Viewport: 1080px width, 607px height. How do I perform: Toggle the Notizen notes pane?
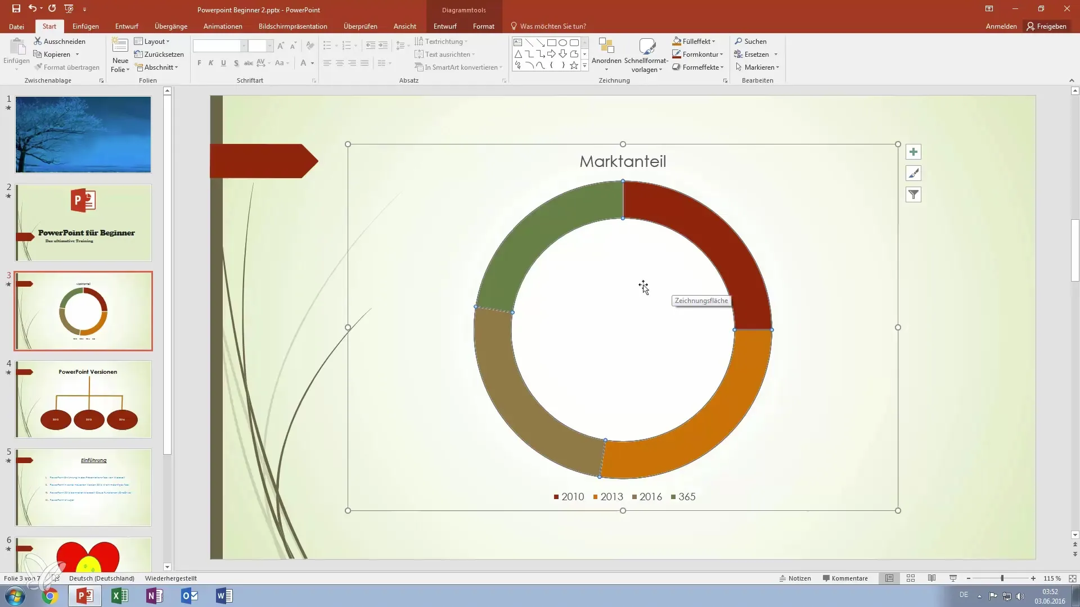click(x=795, y=578)
